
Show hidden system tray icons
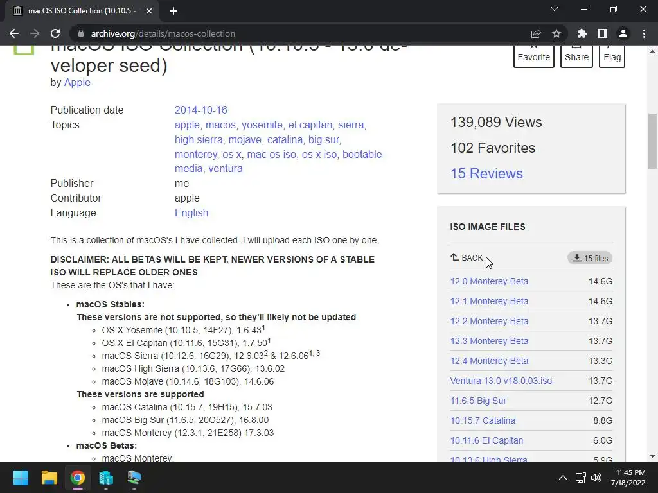point(563,478)
